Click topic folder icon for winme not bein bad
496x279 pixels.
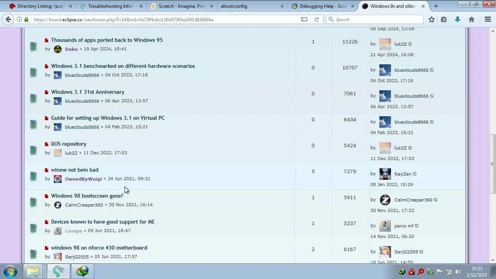(33, 176)
